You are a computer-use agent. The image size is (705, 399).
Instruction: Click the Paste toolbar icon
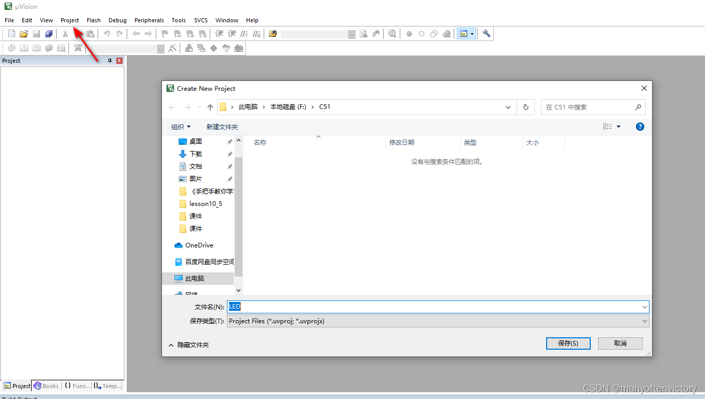(90, 34)
